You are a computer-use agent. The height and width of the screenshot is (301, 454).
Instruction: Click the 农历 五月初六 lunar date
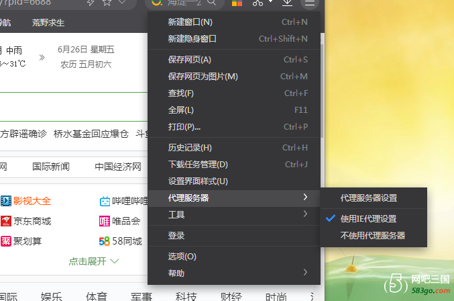[86, 64]
